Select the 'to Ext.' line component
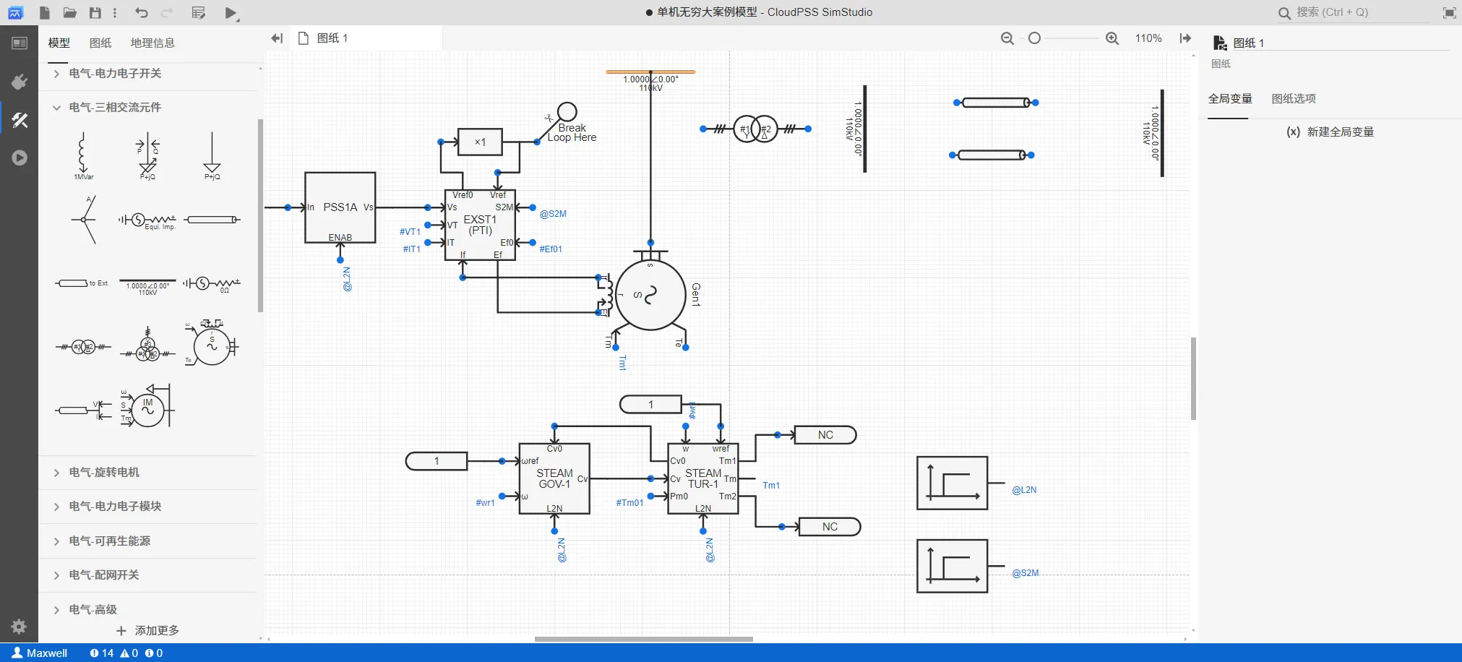 click(82, 283)
